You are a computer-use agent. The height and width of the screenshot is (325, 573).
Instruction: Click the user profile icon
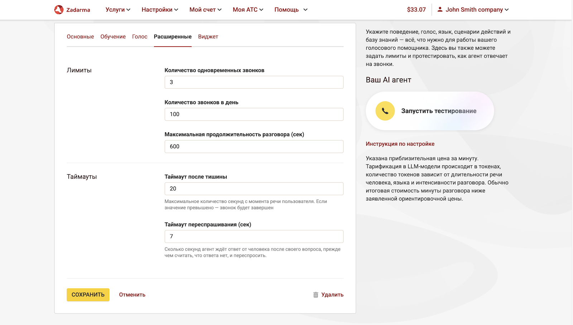tap(440, 10)
